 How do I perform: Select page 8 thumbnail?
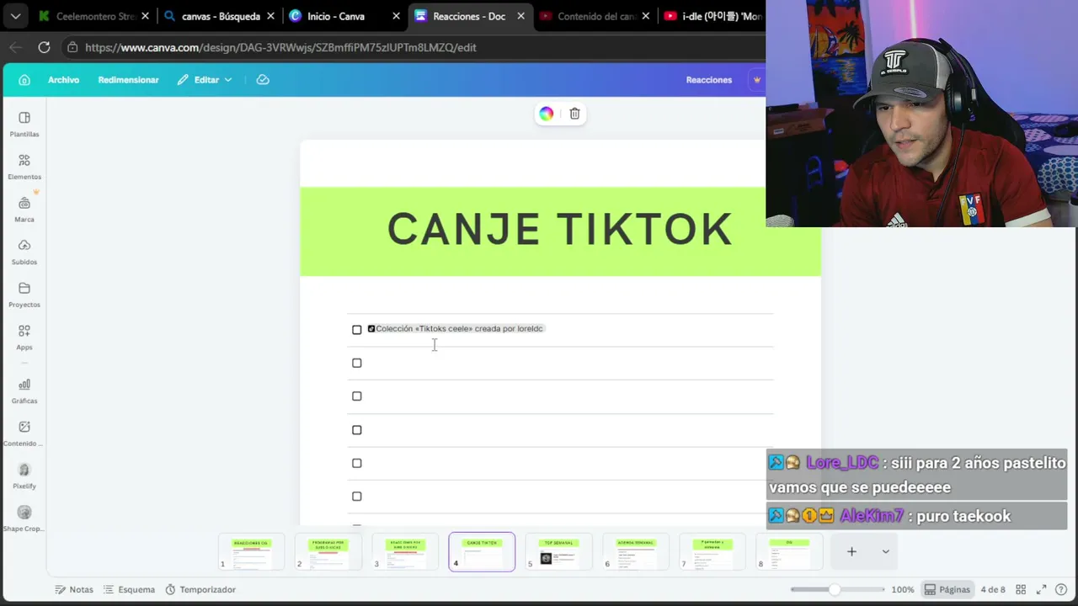[x=789, y=551]
